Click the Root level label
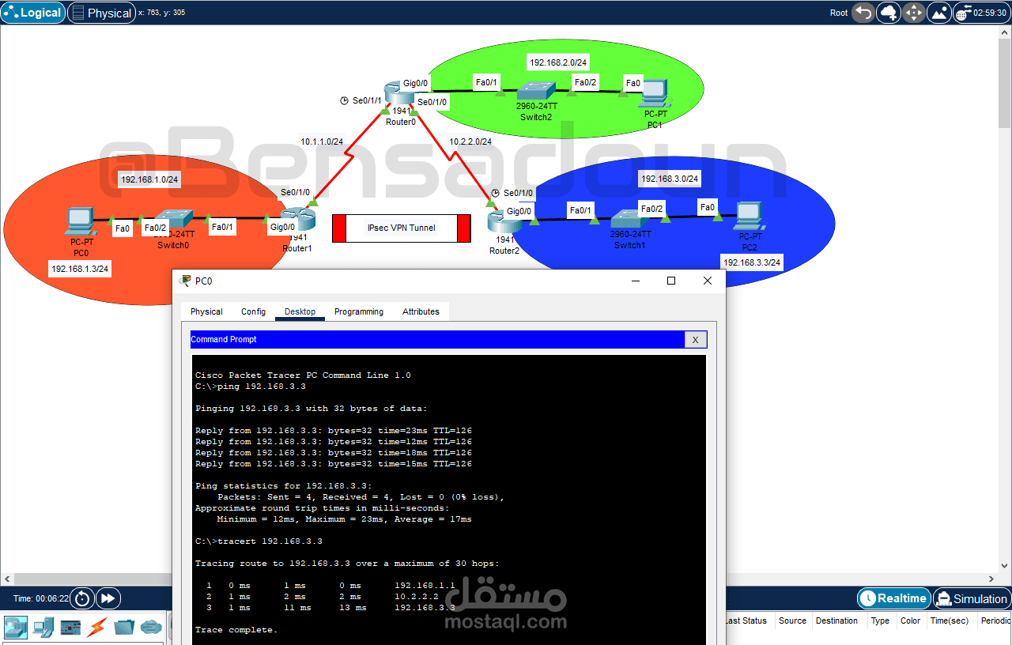 click(839, 13)
